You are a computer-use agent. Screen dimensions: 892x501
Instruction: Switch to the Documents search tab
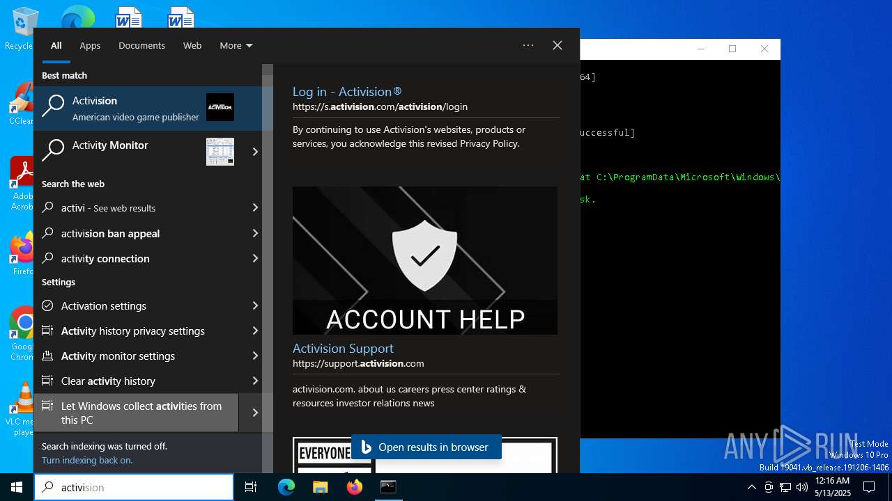(141, 45)
